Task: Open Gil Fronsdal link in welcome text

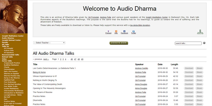Action: [x=93, y=17]
